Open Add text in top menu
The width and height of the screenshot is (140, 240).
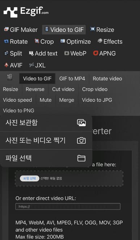pyautogui.click(x=43, y=54)
